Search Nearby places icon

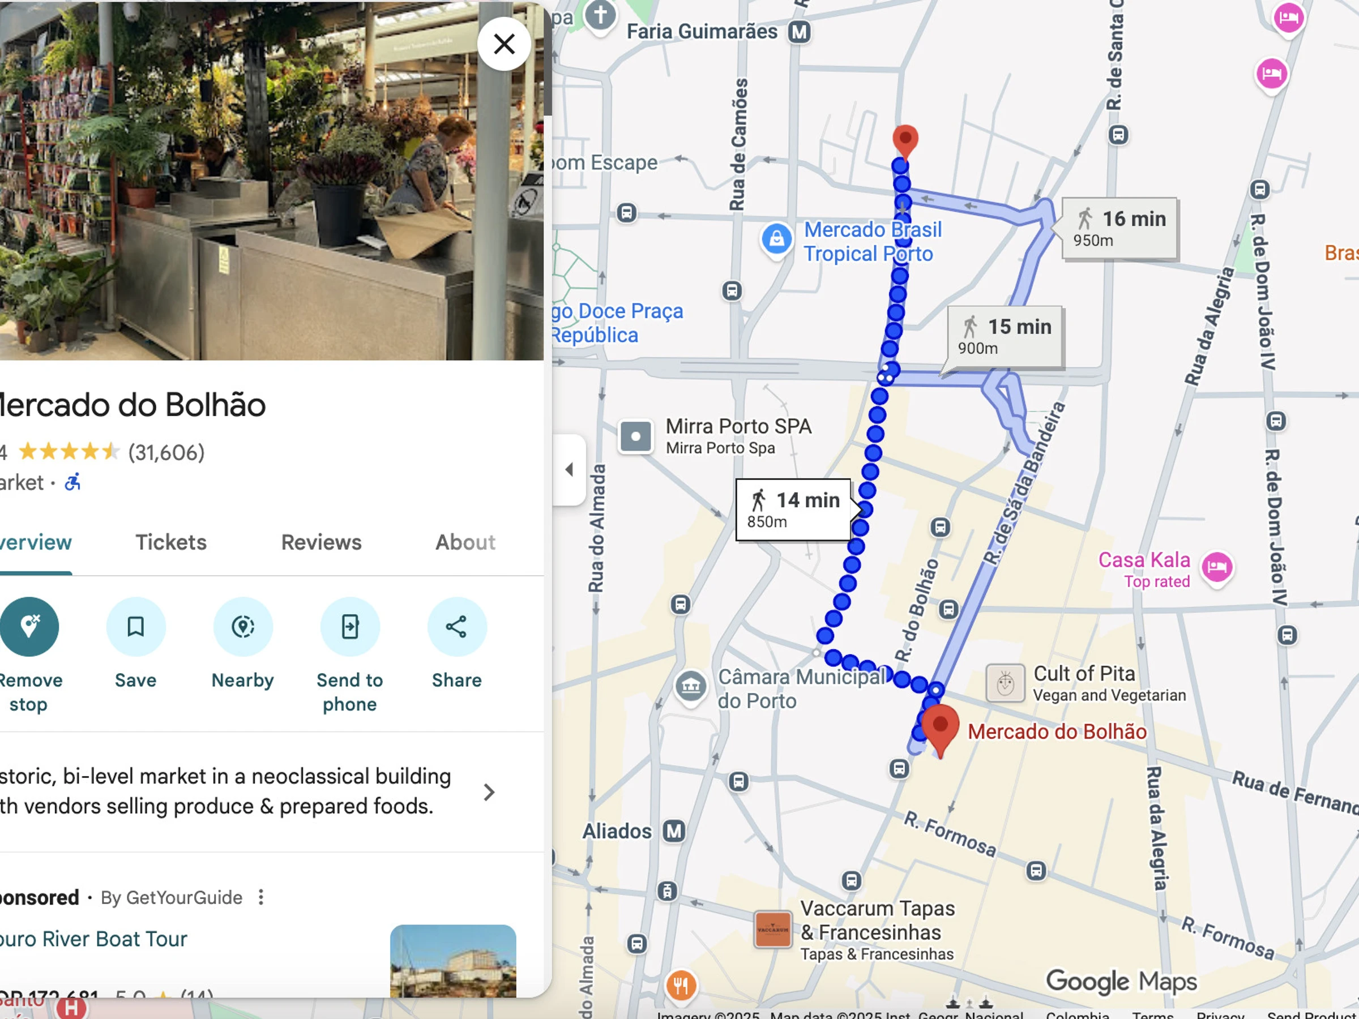tap(243, 627)
